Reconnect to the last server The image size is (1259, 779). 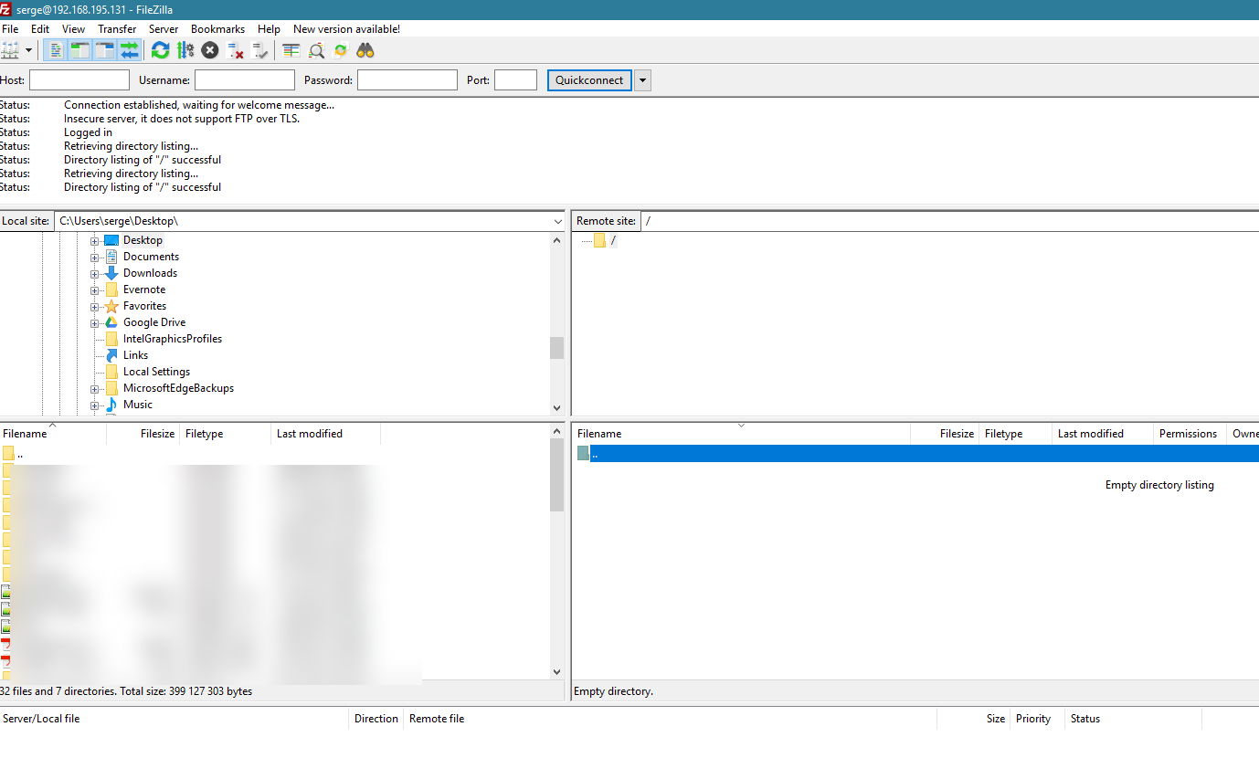259,50
